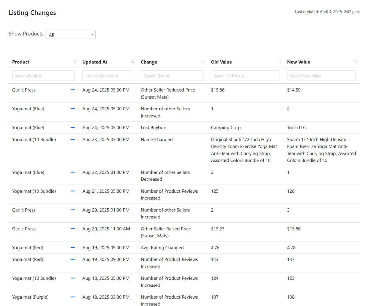The width and height of the screenshot is (367, 306).
Task: Select the Garlic Press product name
Action: click(x=24, y=90)
